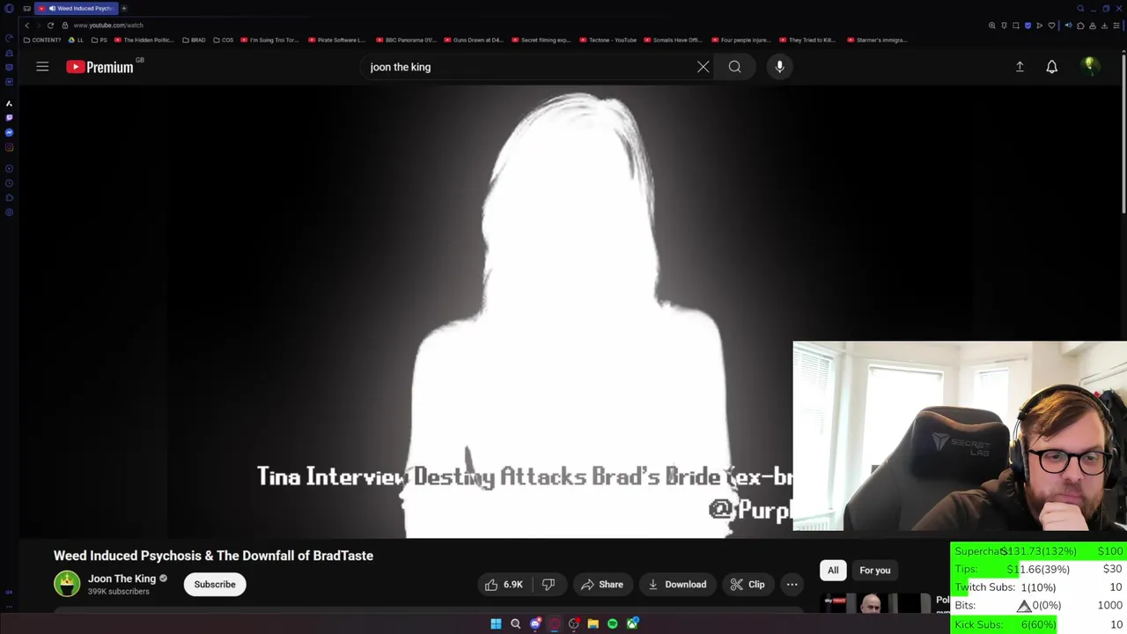Image resolution: width=1127 pixels, height=634 pixels.
Task: Open the Xbox app from the taskbar
Action: click(x=632, y=623)
